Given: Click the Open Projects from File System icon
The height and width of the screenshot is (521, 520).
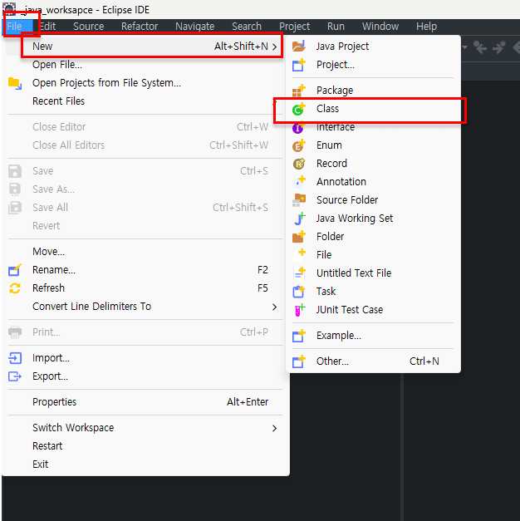Looking at the screenshot, I should [x=15, y=83].
